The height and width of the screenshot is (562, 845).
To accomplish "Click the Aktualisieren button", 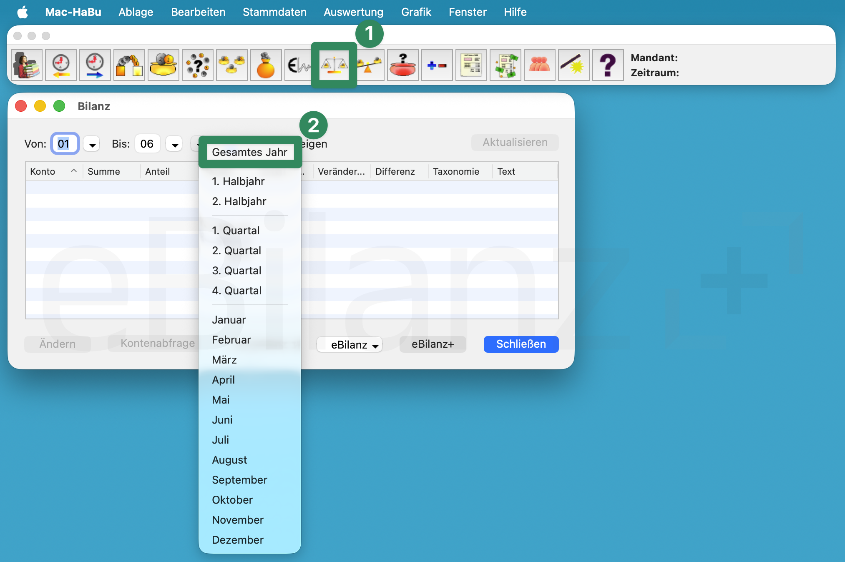I will click(x=515, y=143).
